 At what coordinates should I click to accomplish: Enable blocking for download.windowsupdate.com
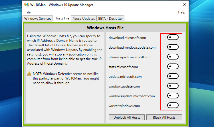point(173,47)
